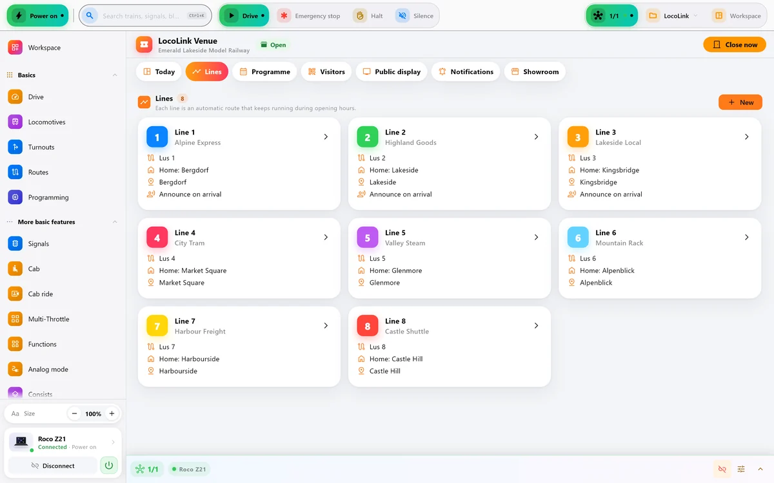Viewport: 774px width, 483px height.
Task: Click the light blue Line 6 badge
Action: tap(578, 238)
